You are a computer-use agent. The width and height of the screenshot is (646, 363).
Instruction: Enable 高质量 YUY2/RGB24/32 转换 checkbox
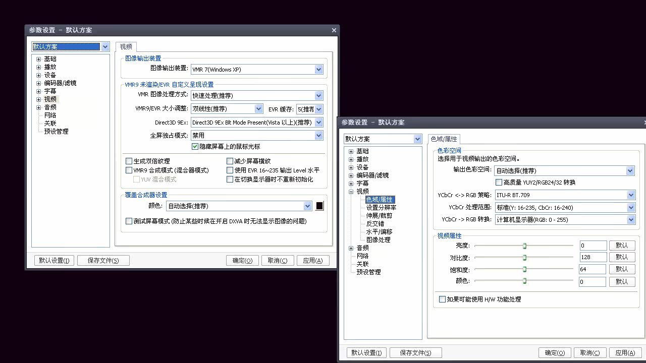(499, 183)
